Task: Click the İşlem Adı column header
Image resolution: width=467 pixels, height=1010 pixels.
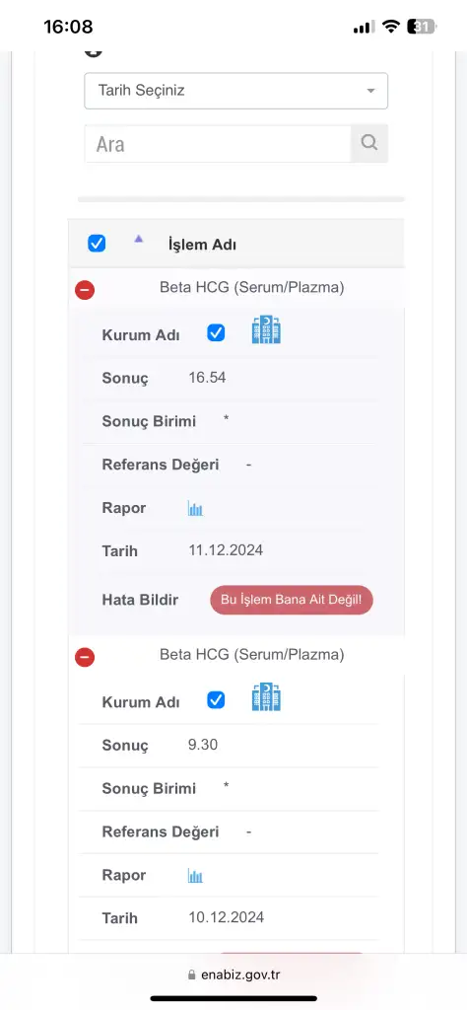Action: click(x=202, y=245)
